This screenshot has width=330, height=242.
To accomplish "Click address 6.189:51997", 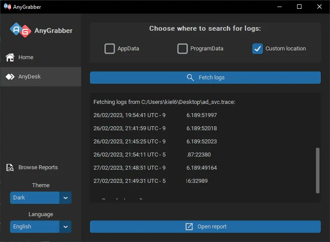I will [201, 115].
